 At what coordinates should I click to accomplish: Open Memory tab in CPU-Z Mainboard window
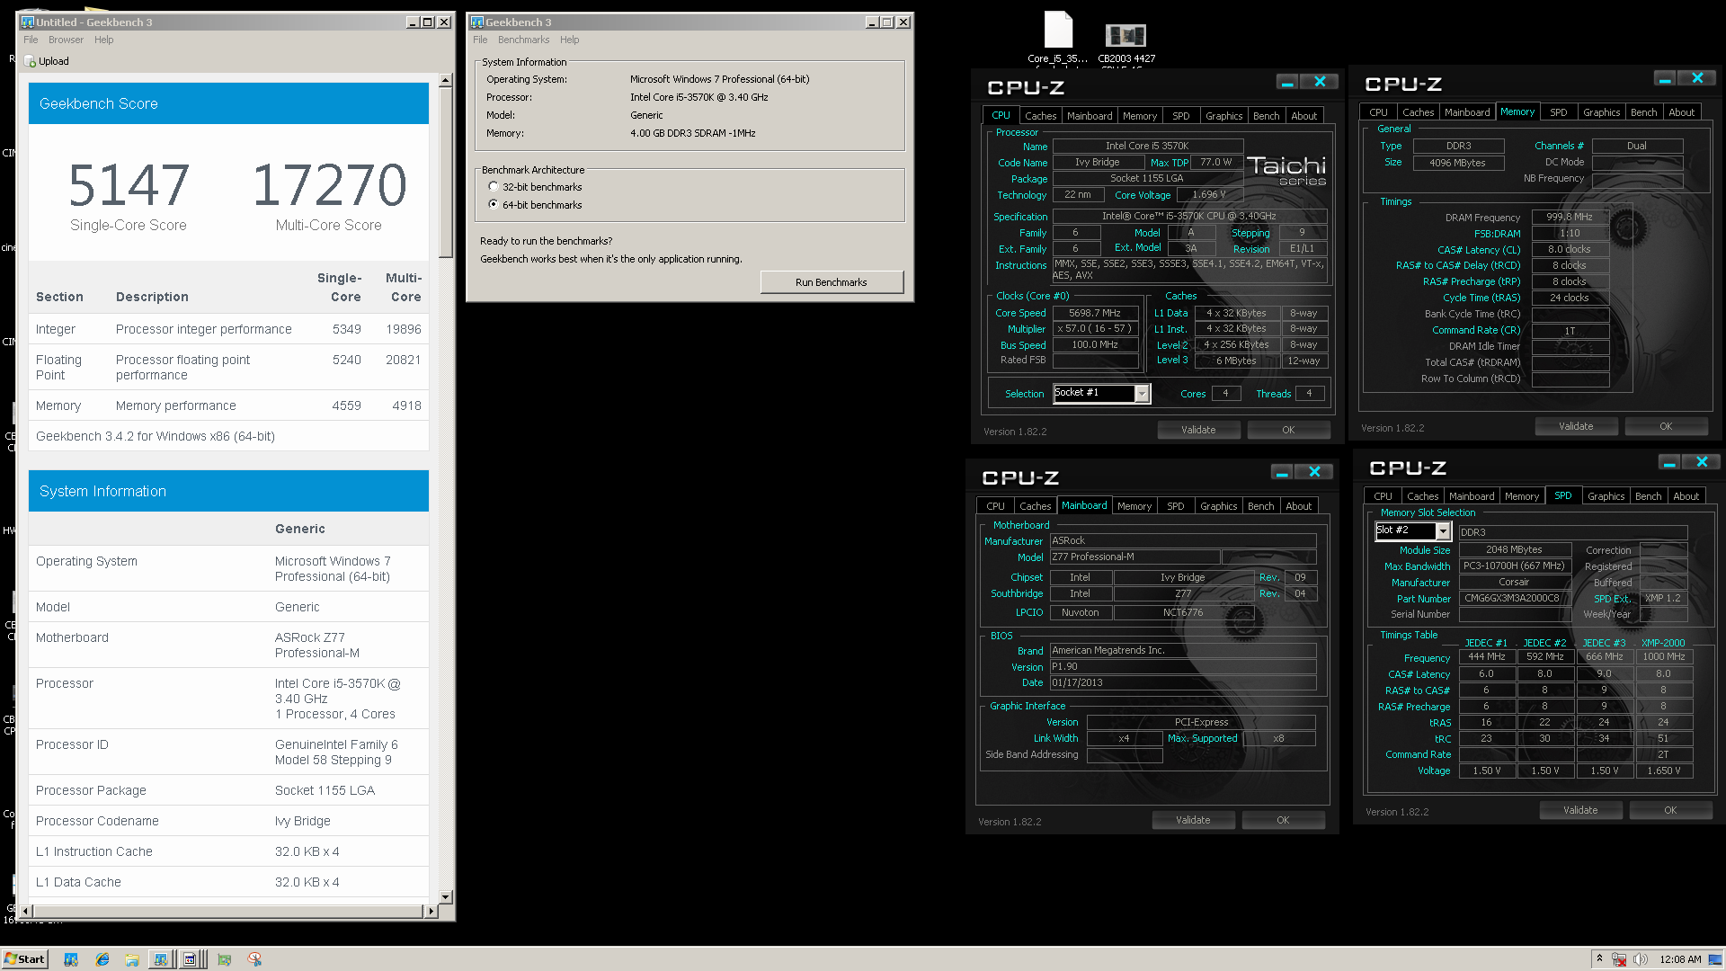pos(1134,506)
